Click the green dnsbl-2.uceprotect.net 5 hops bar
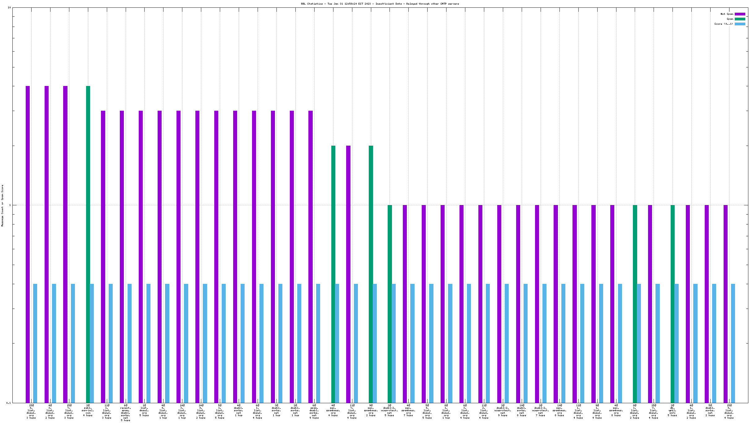The image size is (753, 423). pos(390,304)
